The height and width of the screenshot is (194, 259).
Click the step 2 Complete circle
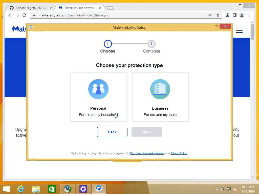point(151,44)
